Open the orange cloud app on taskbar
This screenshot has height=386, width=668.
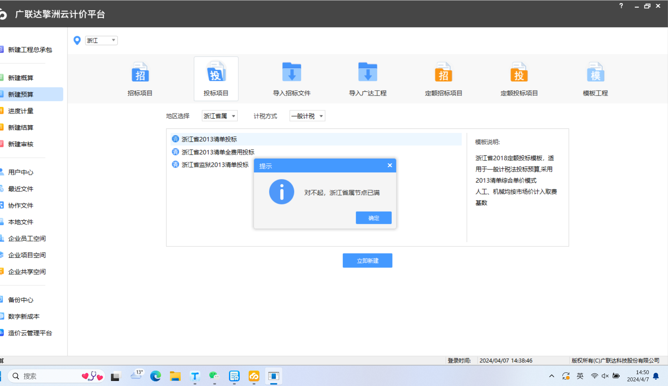click(254, 376)
